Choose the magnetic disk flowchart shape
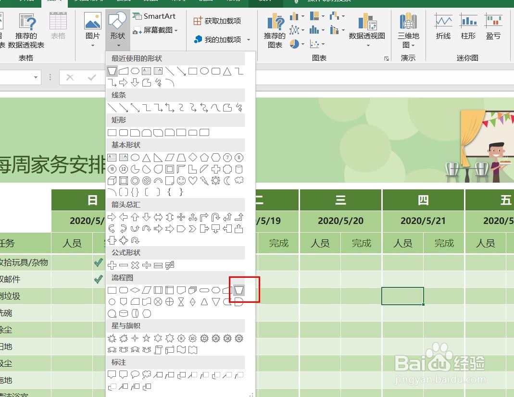Viewport: 514px width, 397px height. pyautogui.click(x=124, y=313)
